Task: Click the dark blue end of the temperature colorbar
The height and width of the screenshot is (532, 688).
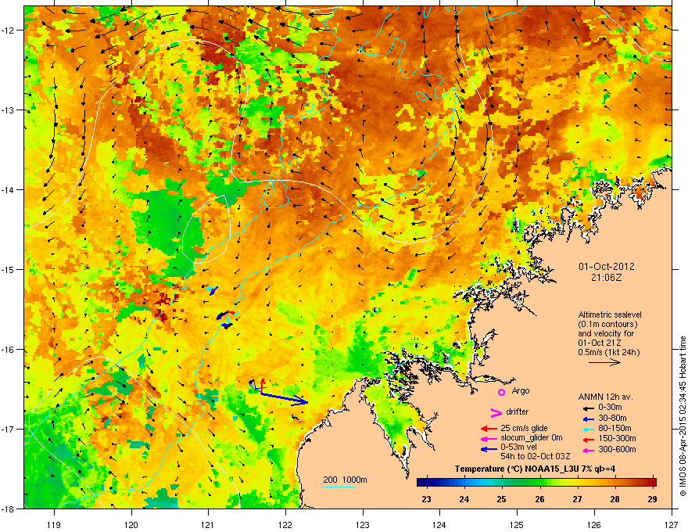Action: (421, 483)
